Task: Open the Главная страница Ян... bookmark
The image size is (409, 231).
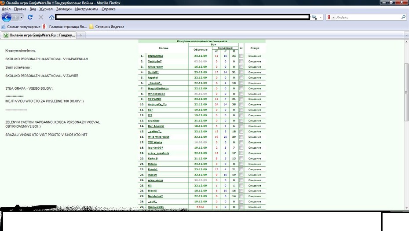Action: [x=65, y=27]
